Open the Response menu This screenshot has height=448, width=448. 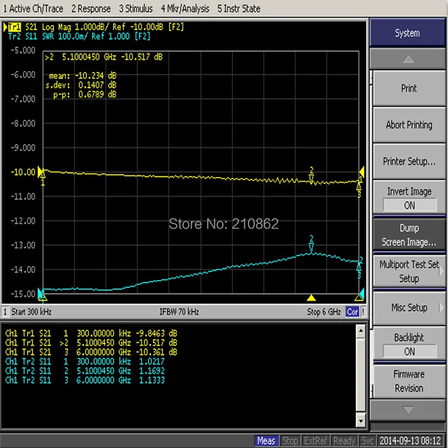click(x=91, y=8)
